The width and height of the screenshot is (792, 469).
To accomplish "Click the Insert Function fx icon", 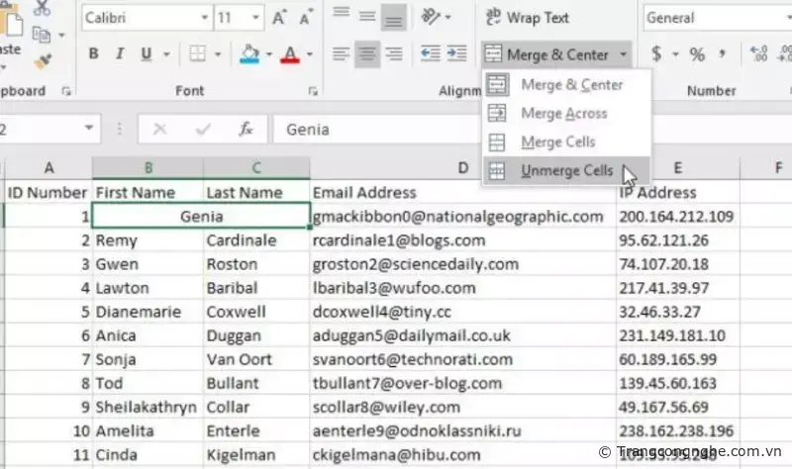I will 247,130.
